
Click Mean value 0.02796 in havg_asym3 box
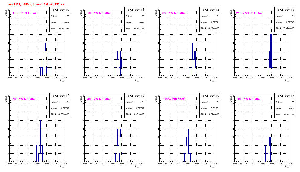pos(290,22)
